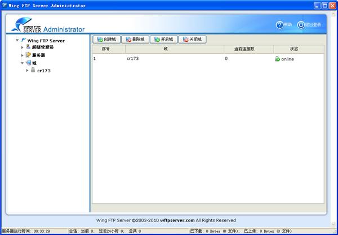Image resolution: width=338 pixels, height=235 pixels.
Task: Click the 关闭域 stop domain button
Action: pos(193,40)
